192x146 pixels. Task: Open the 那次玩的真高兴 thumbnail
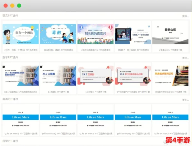(95, 34)
